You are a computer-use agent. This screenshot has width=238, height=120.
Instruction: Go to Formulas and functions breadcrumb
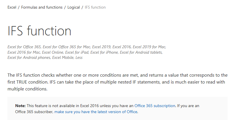point(42,7)
